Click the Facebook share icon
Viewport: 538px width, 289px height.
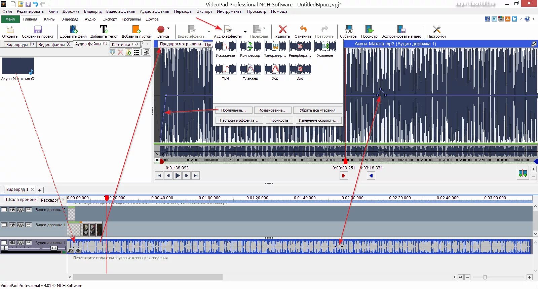[x=487, y=19]
